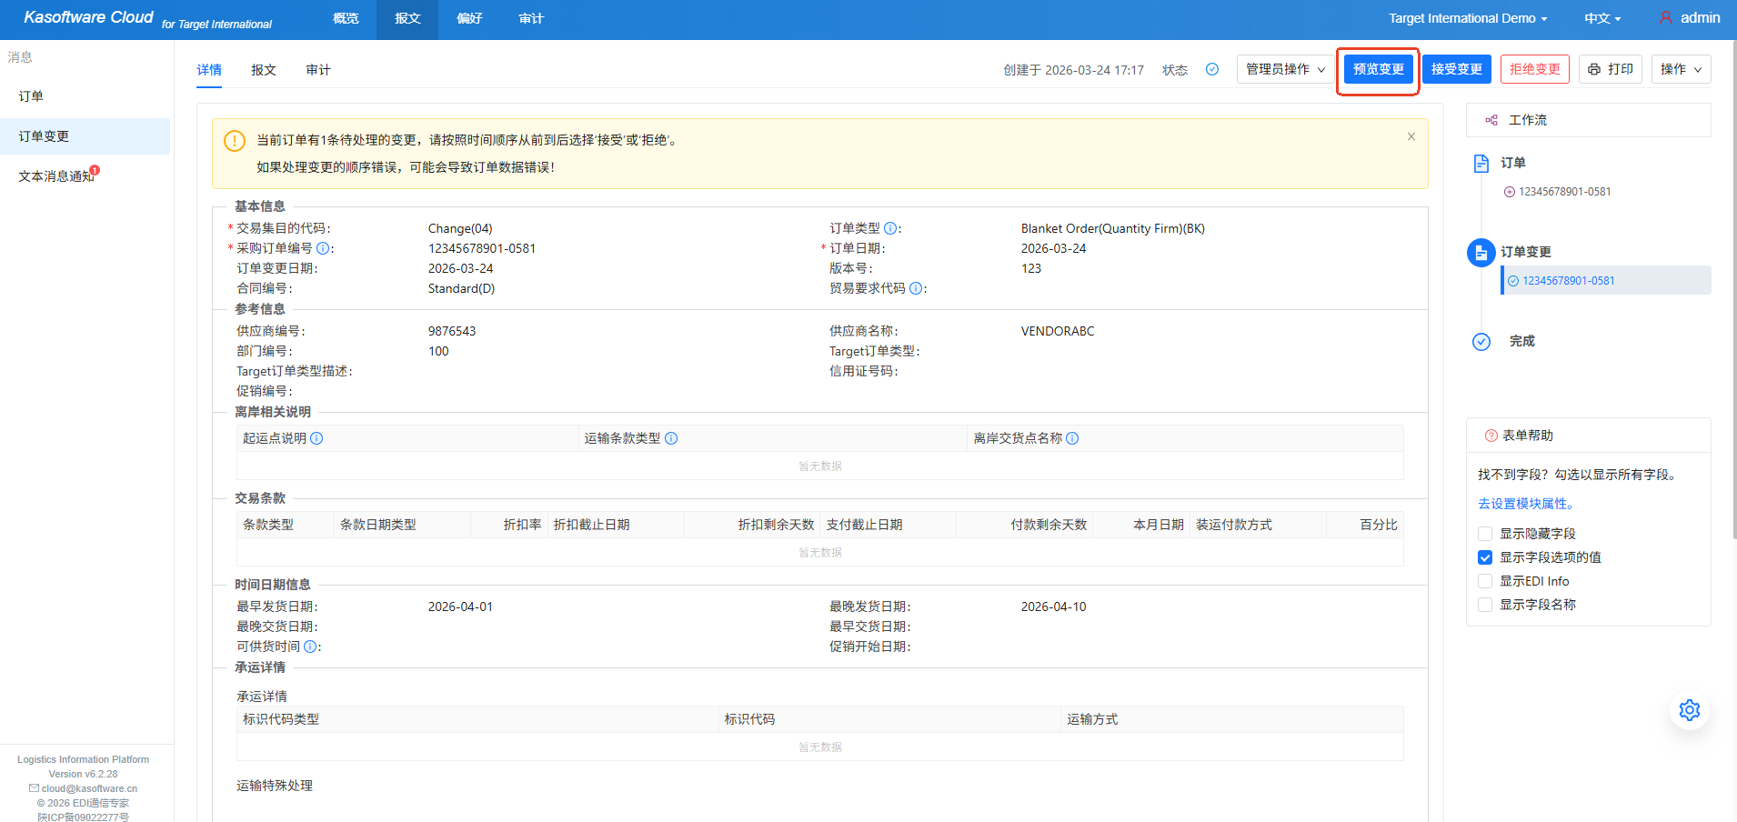The image size is (1737, 822).
Task: Switch to the 报文 sub-tab
Action: tap(264, 70)
